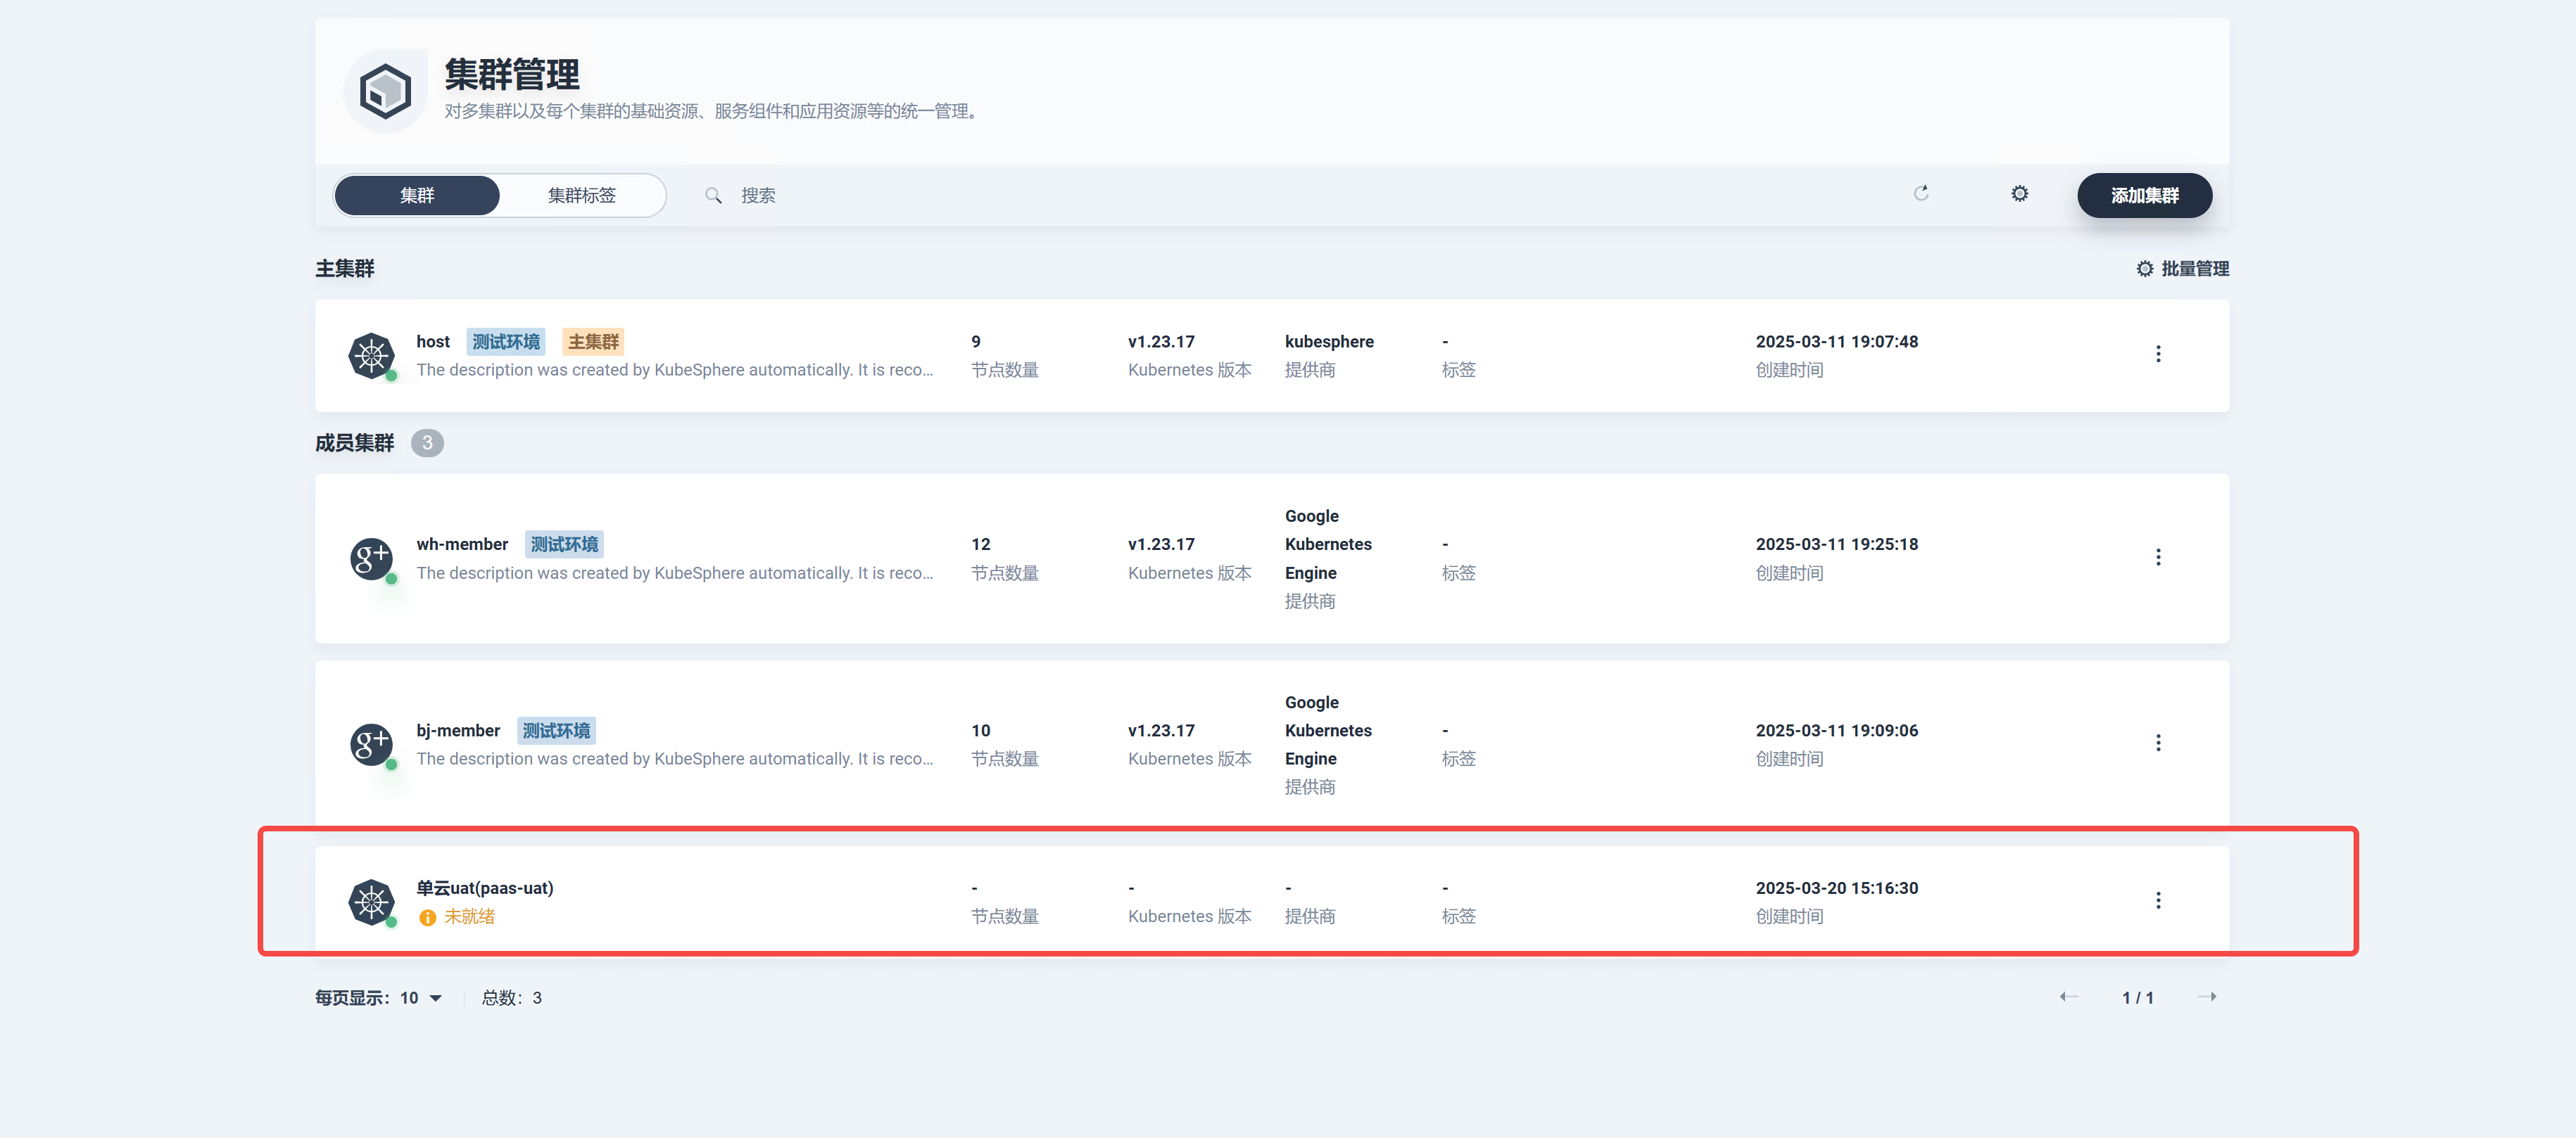Click the wh-member Google cluster icon
Screen dimensions: 2576x1138
click(371, 558)
